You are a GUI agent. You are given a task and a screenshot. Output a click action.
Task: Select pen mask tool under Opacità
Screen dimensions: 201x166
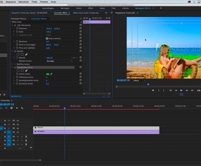click(26, 55)
